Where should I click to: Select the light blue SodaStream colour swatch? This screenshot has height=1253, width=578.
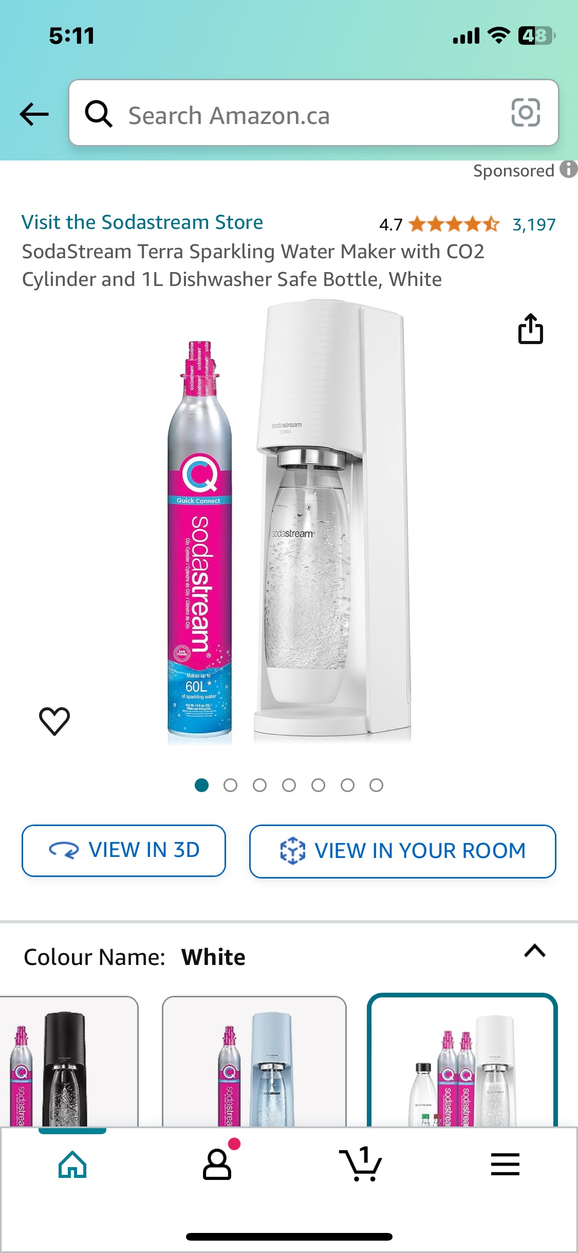[x=254, y=1062]
